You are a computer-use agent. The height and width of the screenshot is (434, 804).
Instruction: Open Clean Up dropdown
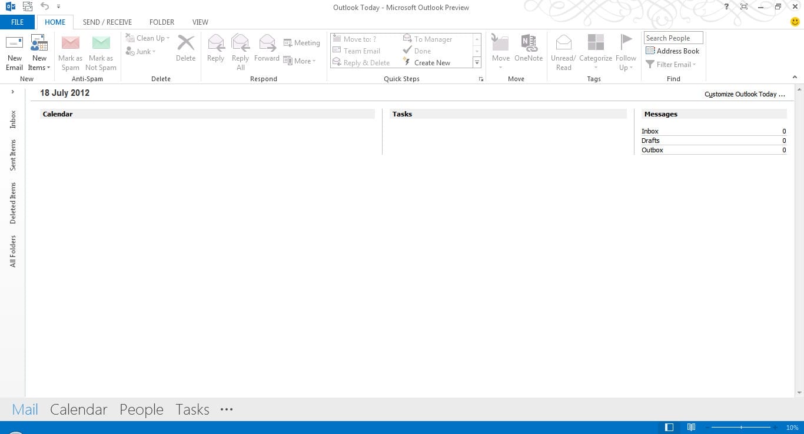148,38
